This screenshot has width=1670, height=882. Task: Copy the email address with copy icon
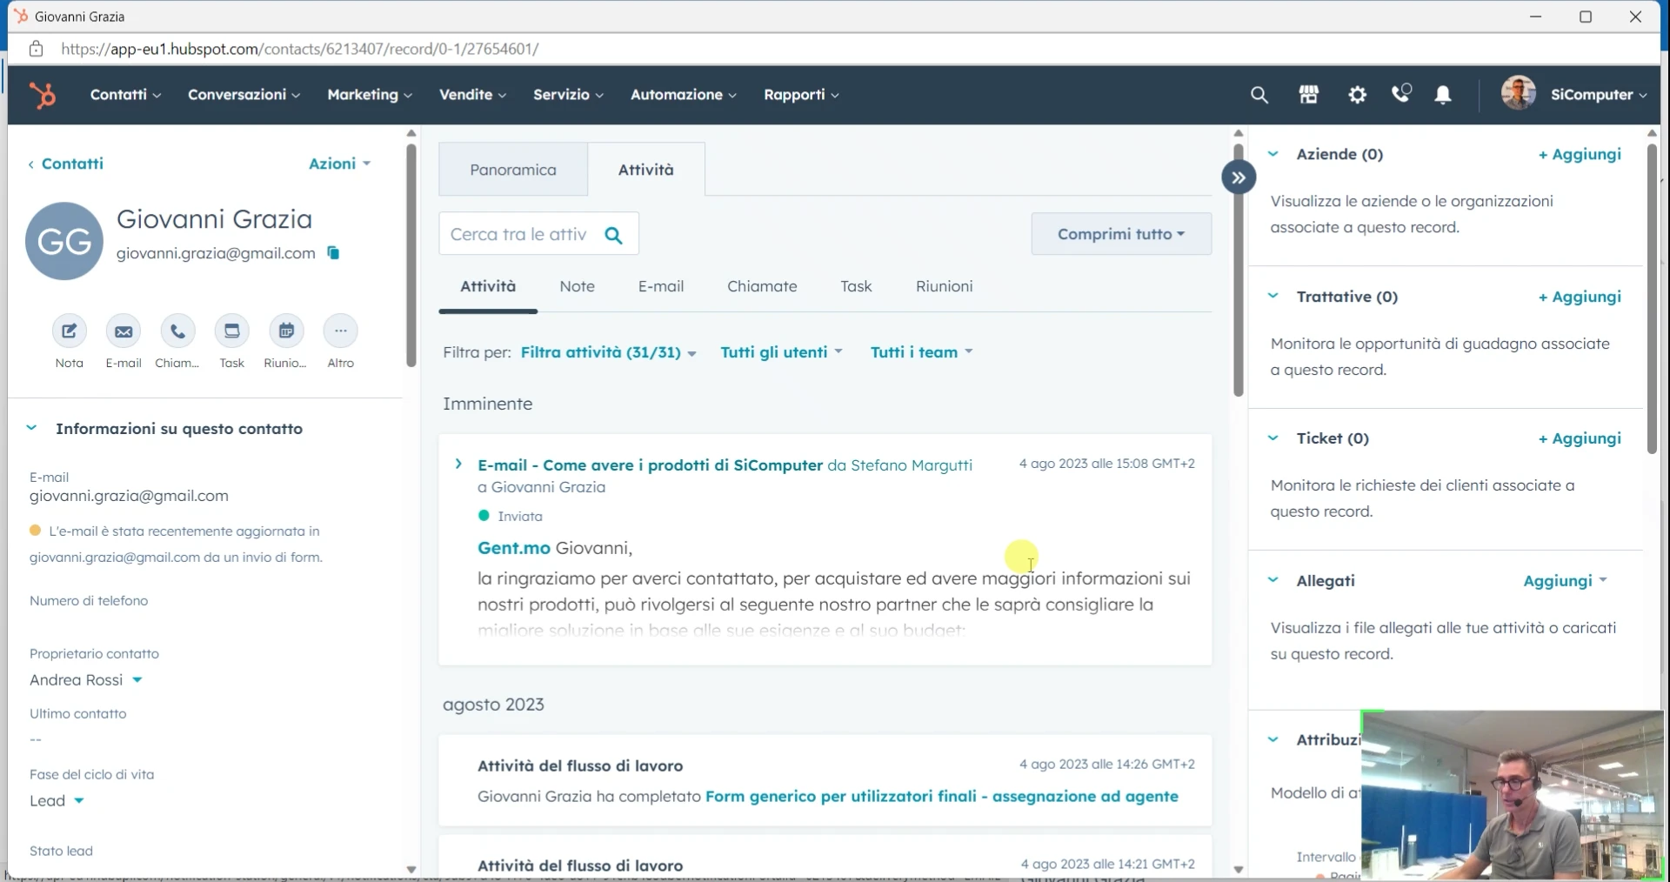333,253
